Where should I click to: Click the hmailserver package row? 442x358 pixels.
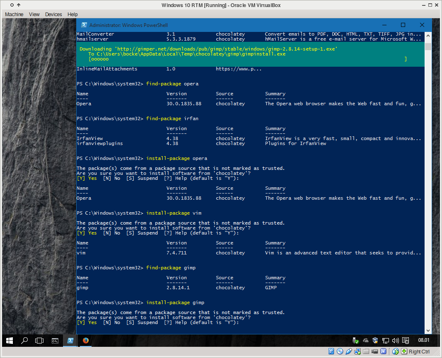point(249,39)
